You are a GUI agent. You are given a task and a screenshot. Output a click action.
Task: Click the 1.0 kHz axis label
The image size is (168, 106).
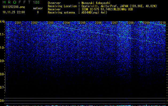pyautogui.click(x=2, y=48)
